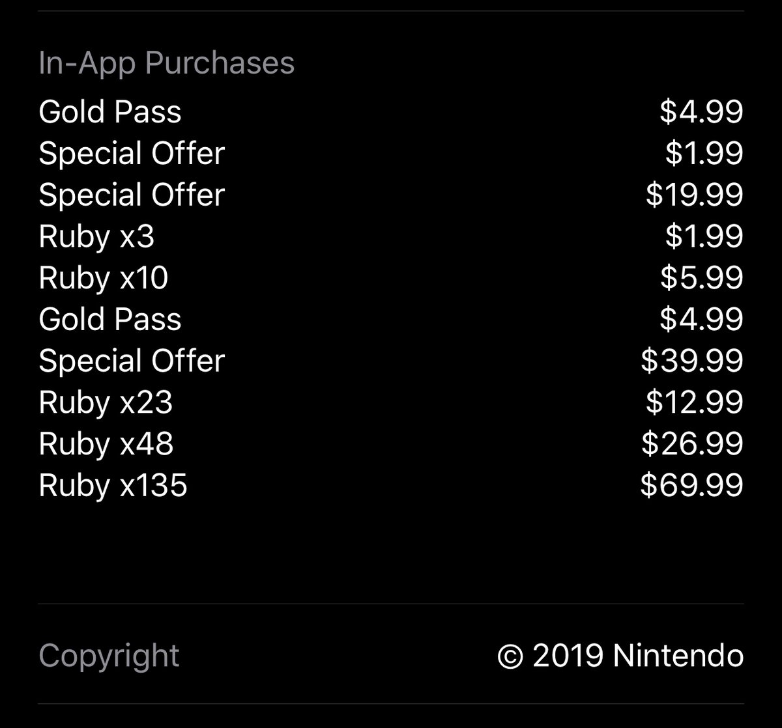
Task: Tap the Special Offer label priced $39.99
Action: (x=132, y=361)
